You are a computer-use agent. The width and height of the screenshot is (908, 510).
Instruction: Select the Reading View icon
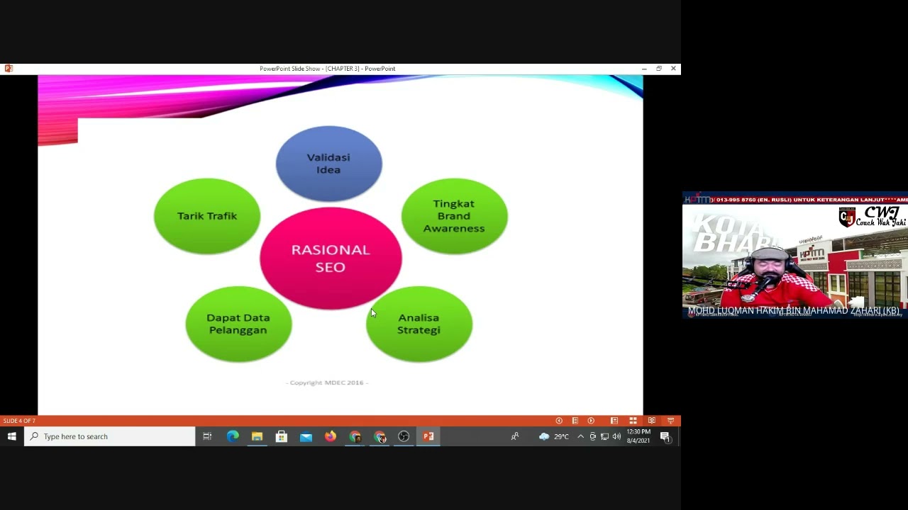[x=651, y=421]
